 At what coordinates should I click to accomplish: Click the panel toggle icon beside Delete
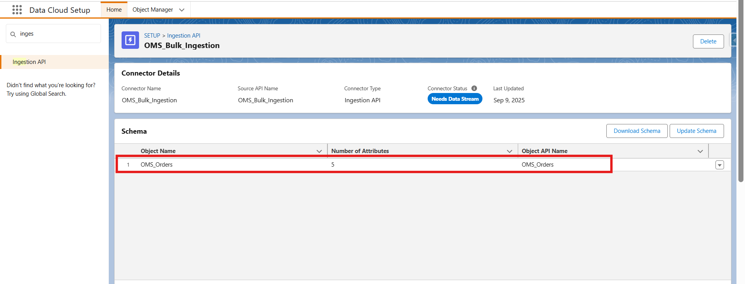(733, 40)
